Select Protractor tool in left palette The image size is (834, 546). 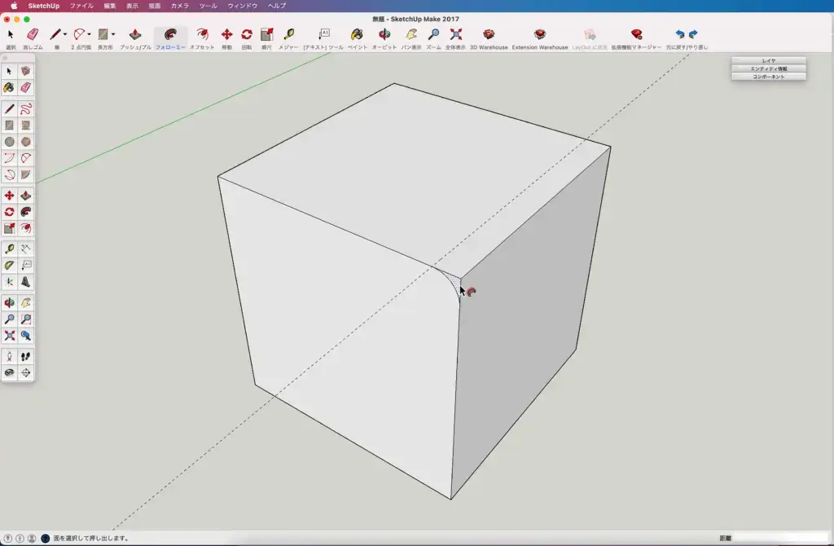[x=9, y=265]
